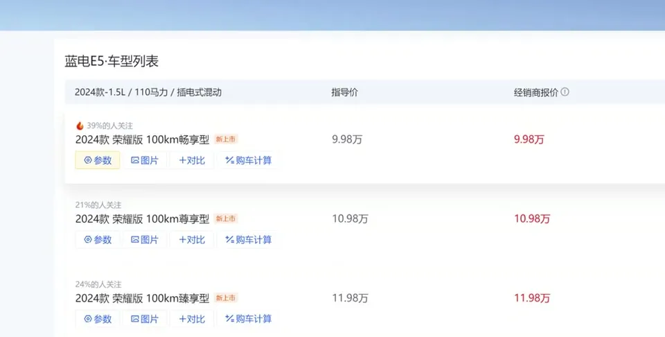Click the grey guide price 11.98万

tap(350, 298)
